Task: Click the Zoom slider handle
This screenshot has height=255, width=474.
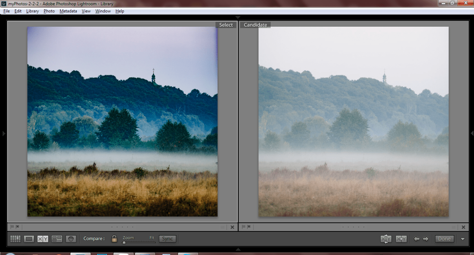Action: (124, 242)
